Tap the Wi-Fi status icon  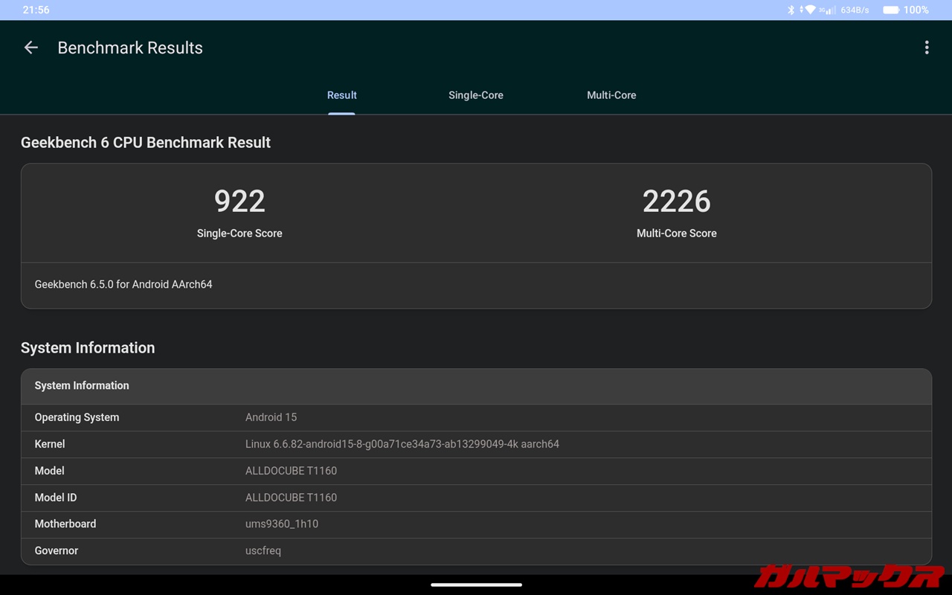pyautogui.click(x=810, y=10)
